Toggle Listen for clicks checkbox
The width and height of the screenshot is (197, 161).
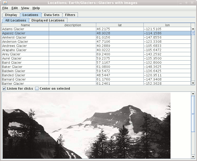click(4, 89)
